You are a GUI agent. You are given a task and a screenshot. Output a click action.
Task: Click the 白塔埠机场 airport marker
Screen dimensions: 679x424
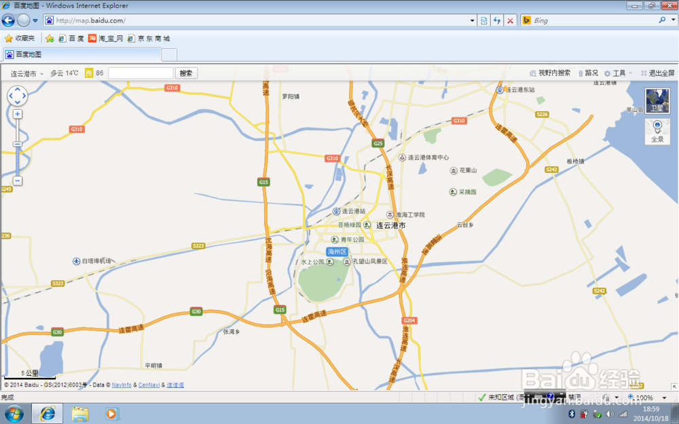pyautogui.click(x=77, y=261)
